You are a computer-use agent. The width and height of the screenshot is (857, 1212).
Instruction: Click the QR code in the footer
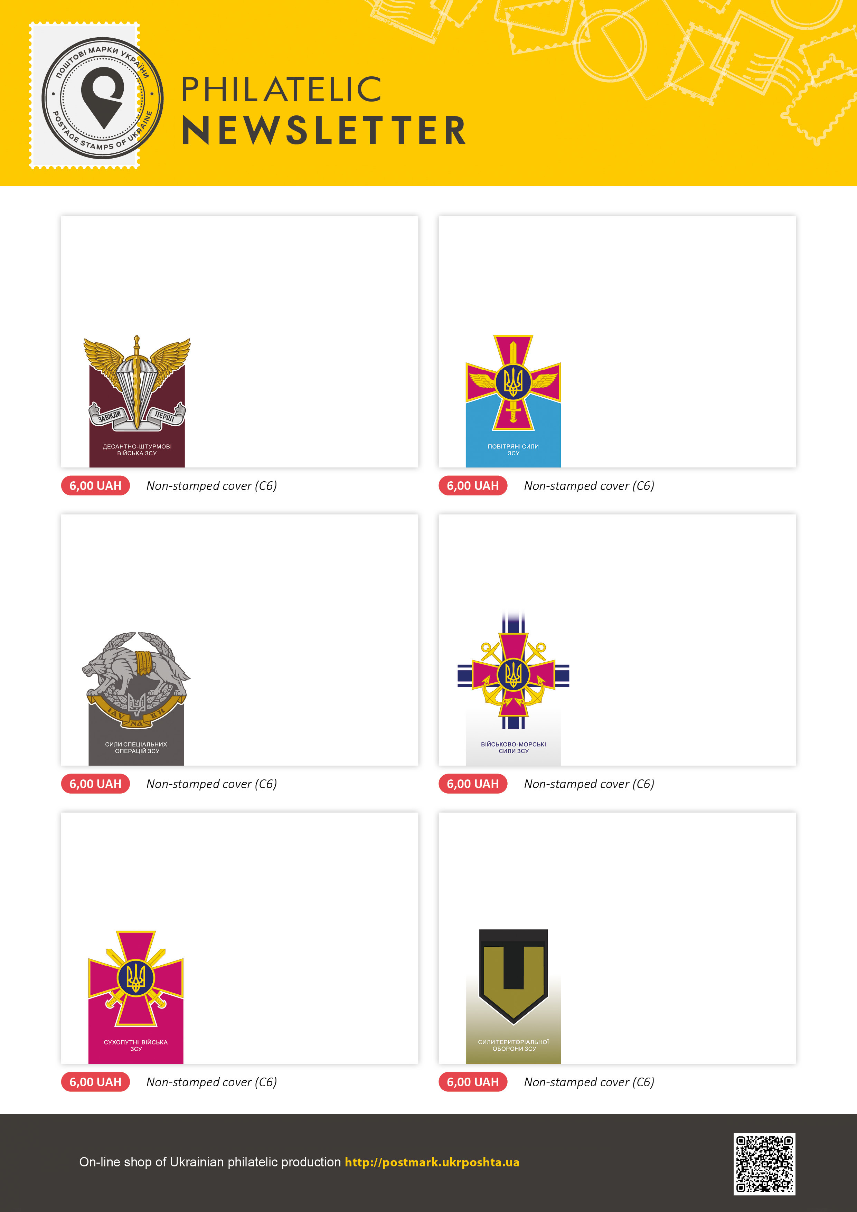pos(764,1164)
